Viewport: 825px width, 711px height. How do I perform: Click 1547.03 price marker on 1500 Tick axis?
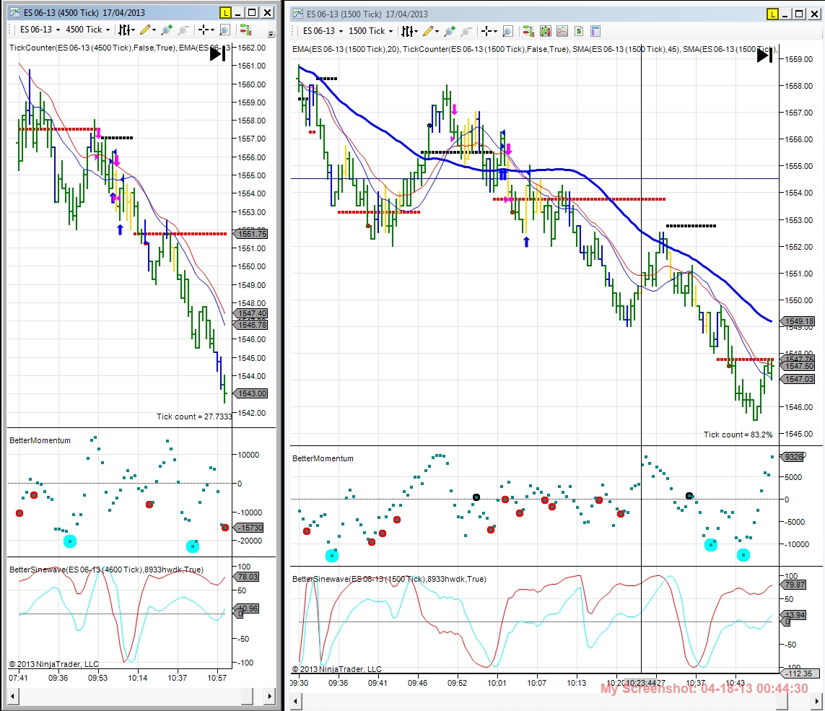[798, 379]
